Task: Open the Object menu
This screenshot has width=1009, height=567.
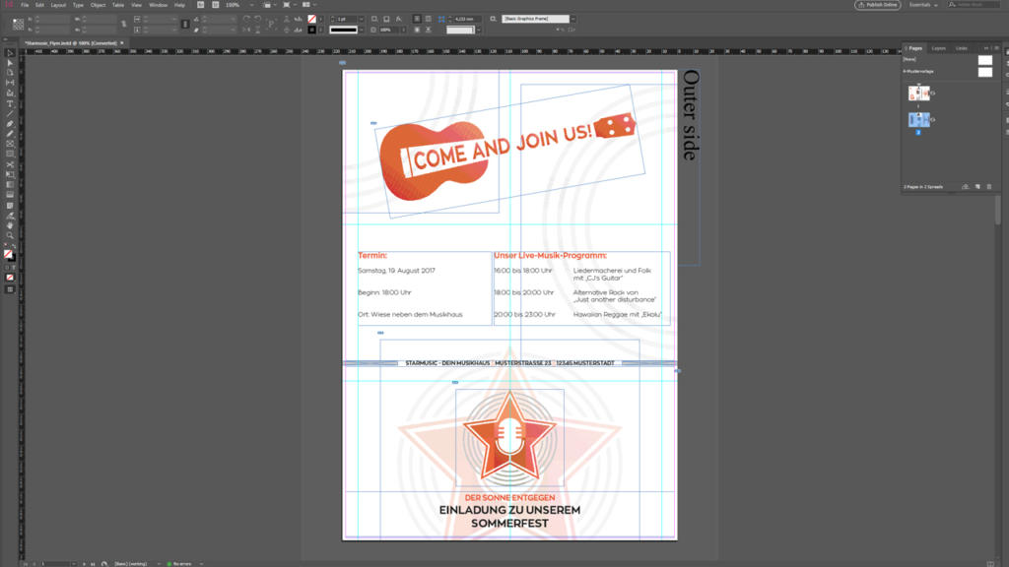Action: (98, 5)
